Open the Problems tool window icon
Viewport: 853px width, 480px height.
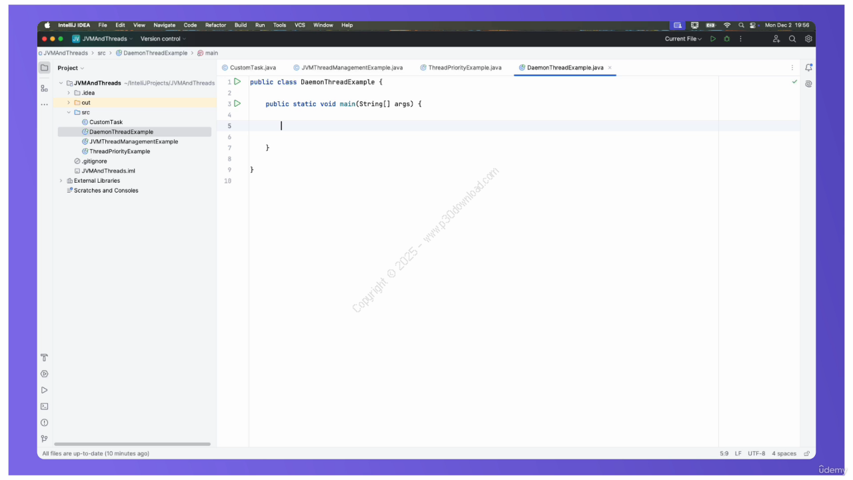44,423
